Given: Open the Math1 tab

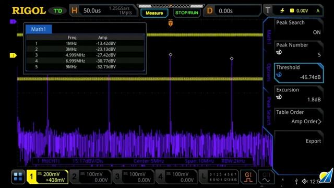Looking at the screenshot, I should point(39,29).
